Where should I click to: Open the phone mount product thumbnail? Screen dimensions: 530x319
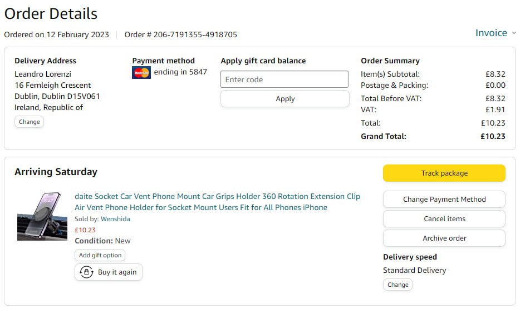click(x=42, y=216)
